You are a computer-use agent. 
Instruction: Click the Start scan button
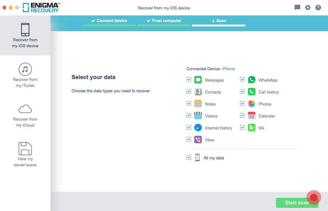click(x=297, y=202)
